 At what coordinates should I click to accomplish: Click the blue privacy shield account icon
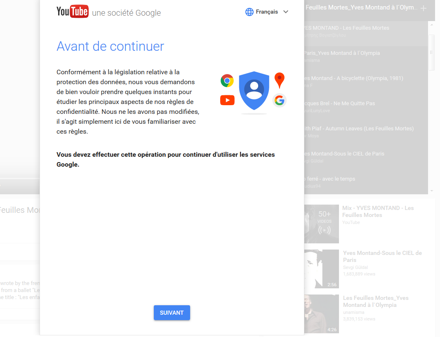click(x=254, y=91)
